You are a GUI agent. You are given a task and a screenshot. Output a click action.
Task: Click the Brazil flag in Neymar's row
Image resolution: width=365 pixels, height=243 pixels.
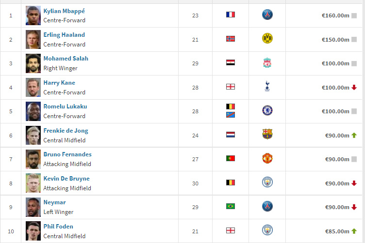click(x=231, y=206)
